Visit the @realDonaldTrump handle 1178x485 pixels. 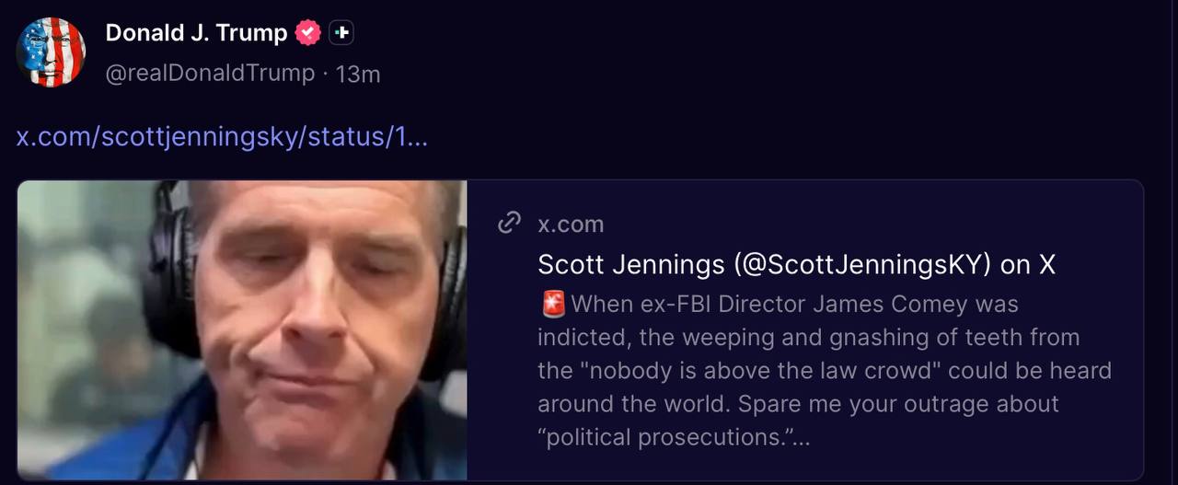[x=211, y=73]
